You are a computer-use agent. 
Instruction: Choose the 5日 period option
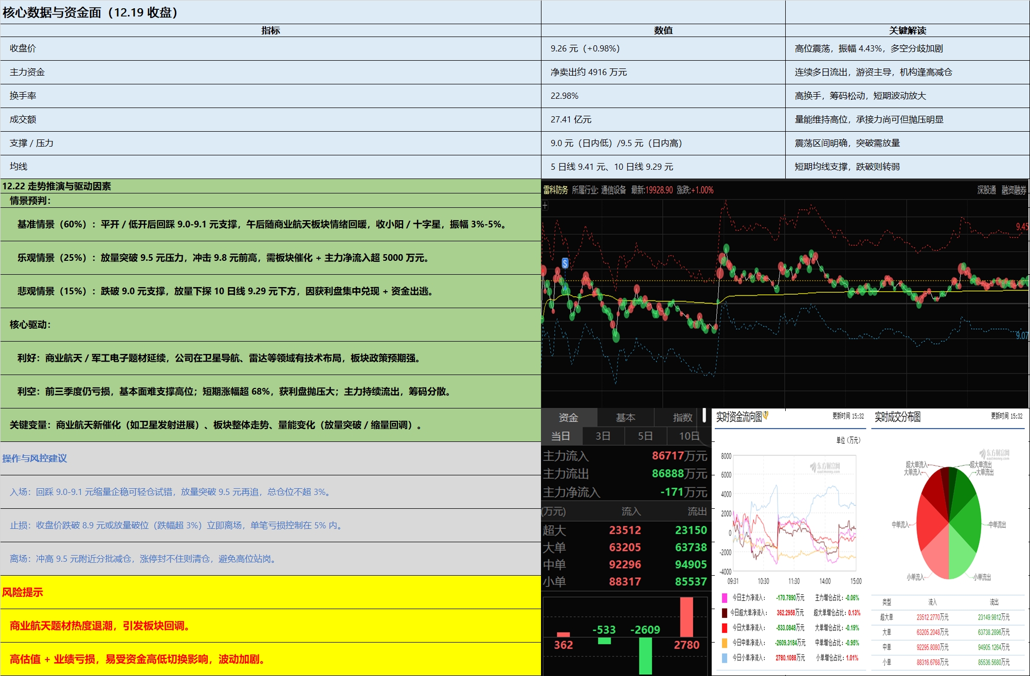[x=645, y=436]
